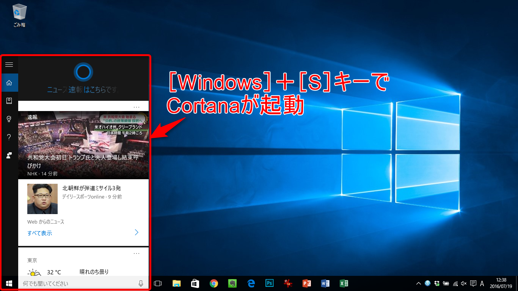Launch Photoshop from the taskbar

(270, 283)
